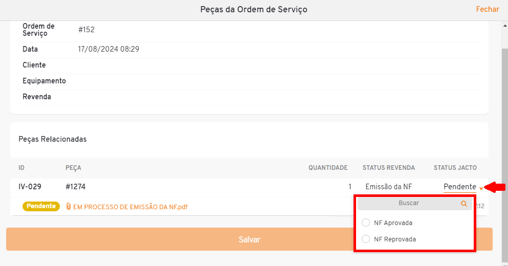Click the STATUS JACTO column header
The height and width of the screenshot is (266, 508).
[455, 168]
